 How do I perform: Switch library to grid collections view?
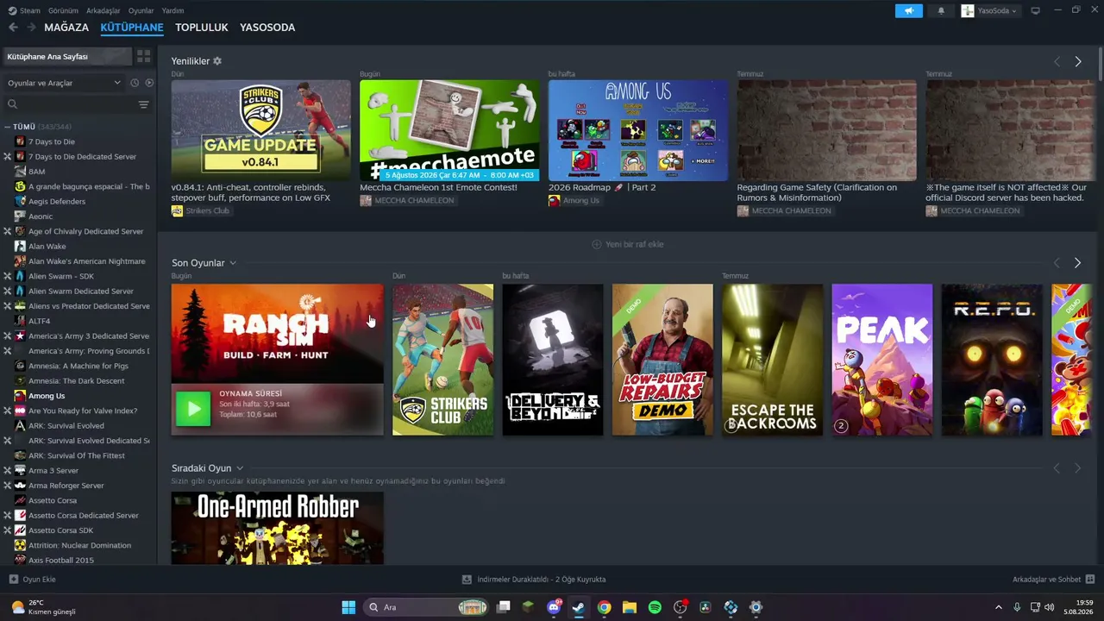point(143,56)
